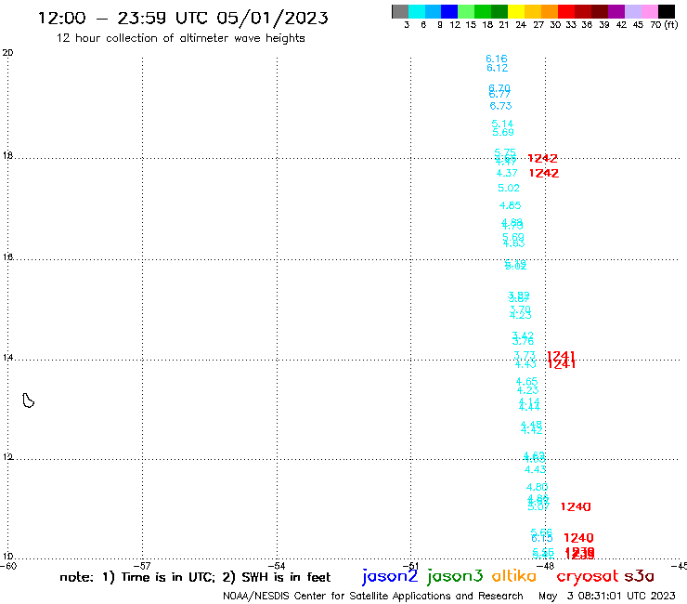This screenshot has height=604, width=687.
Task: Click the latitude axis label 20
Action: pyautogui.click(x=7, y=53)
